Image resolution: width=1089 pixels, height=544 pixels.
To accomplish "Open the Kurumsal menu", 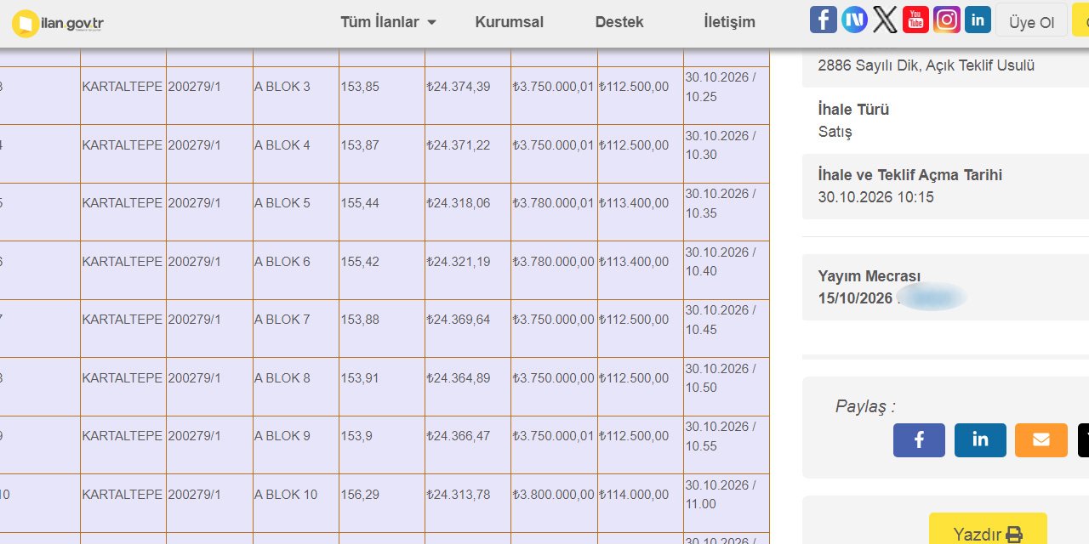I will coord(509,22).
